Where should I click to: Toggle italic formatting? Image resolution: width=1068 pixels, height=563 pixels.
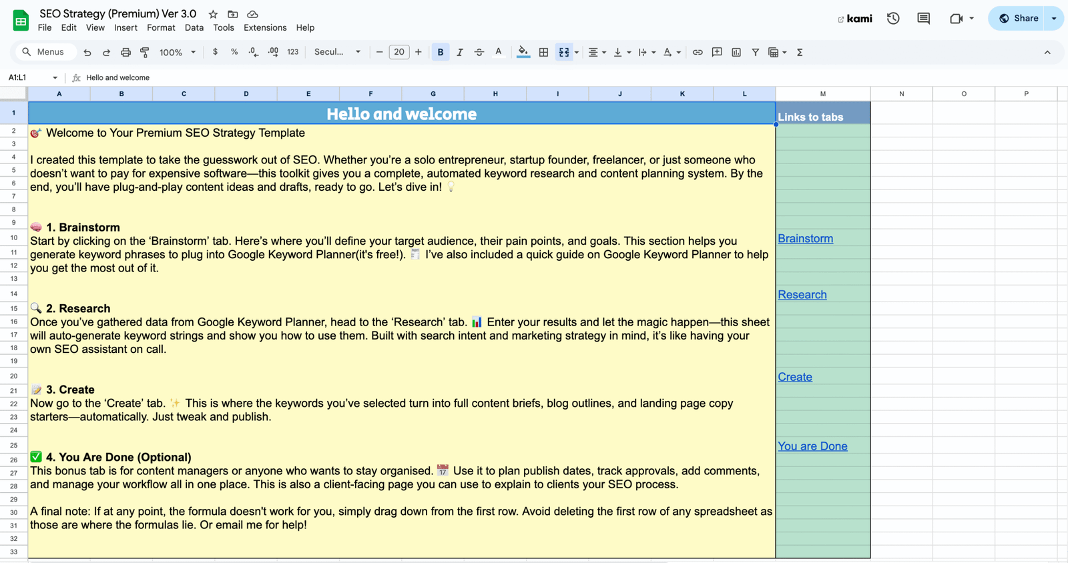coord(459,52)
